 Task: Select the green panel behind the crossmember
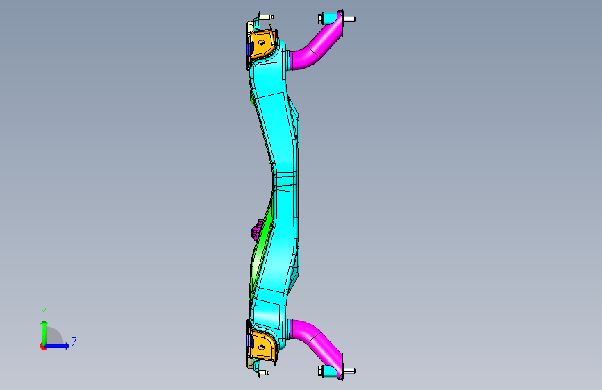pyautogui.click(x=263, y=246)
